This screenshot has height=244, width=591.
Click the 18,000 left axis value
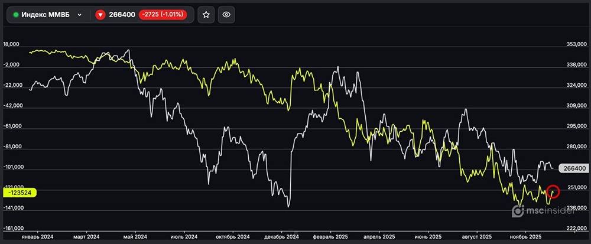pyautogui.click(x=13, y=44)
